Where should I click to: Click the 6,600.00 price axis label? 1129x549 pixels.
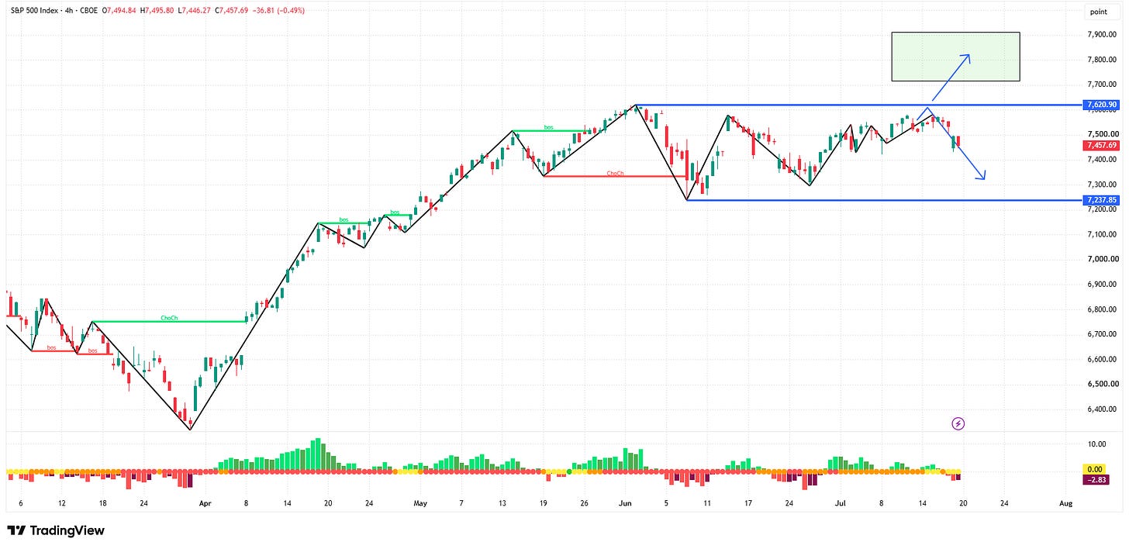pos(1101,359)
